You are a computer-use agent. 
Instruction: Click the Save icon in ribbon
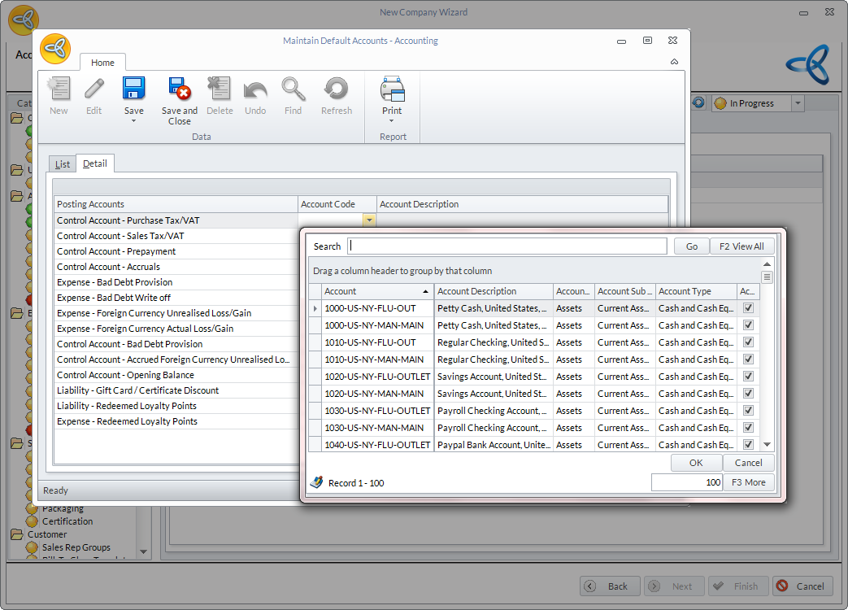(x=133, y=89)
